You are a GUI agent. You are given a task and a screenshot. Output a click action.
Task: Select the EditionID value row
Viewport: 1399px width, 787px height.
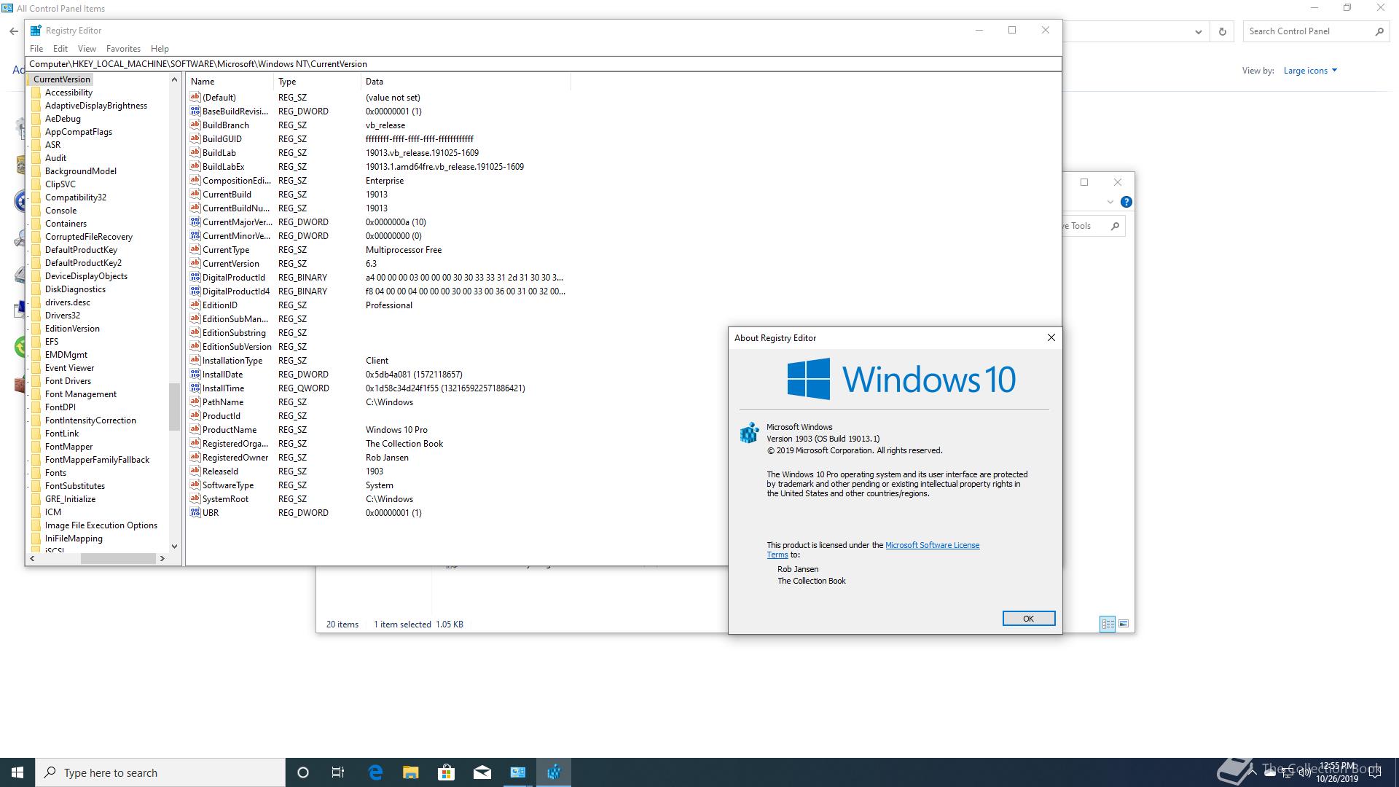tap(379, 305)
